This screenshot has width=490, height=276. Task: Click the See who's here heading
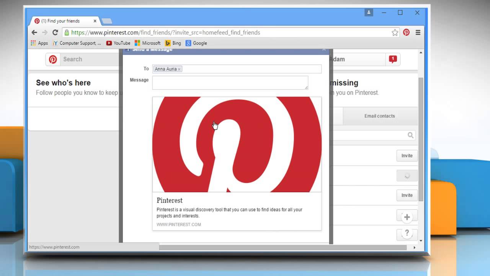[x=63, y=83]
